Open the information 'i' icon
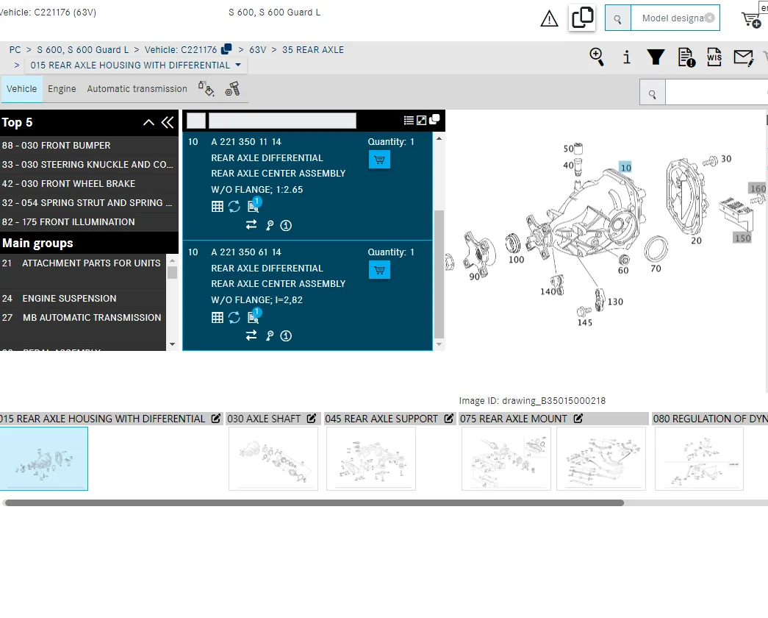 (626, 57)
